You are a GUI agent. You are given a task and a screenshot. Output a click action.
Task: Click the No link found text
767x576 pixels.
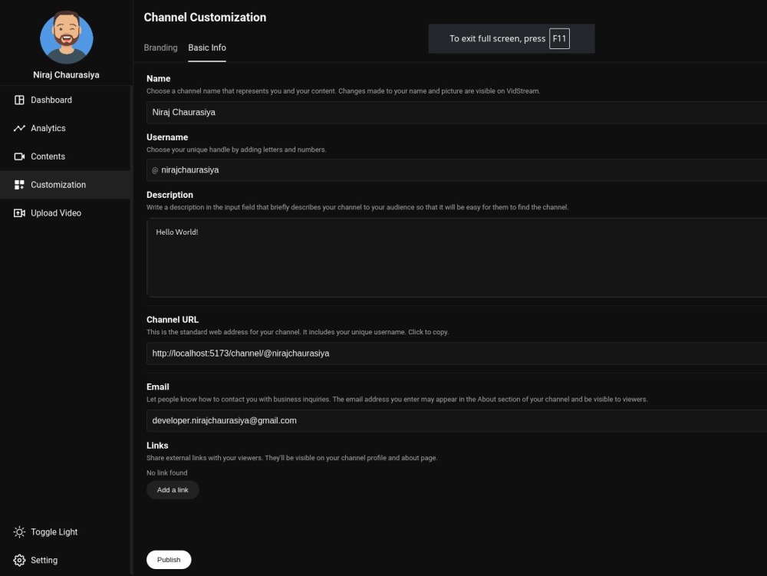pos(166,472)
